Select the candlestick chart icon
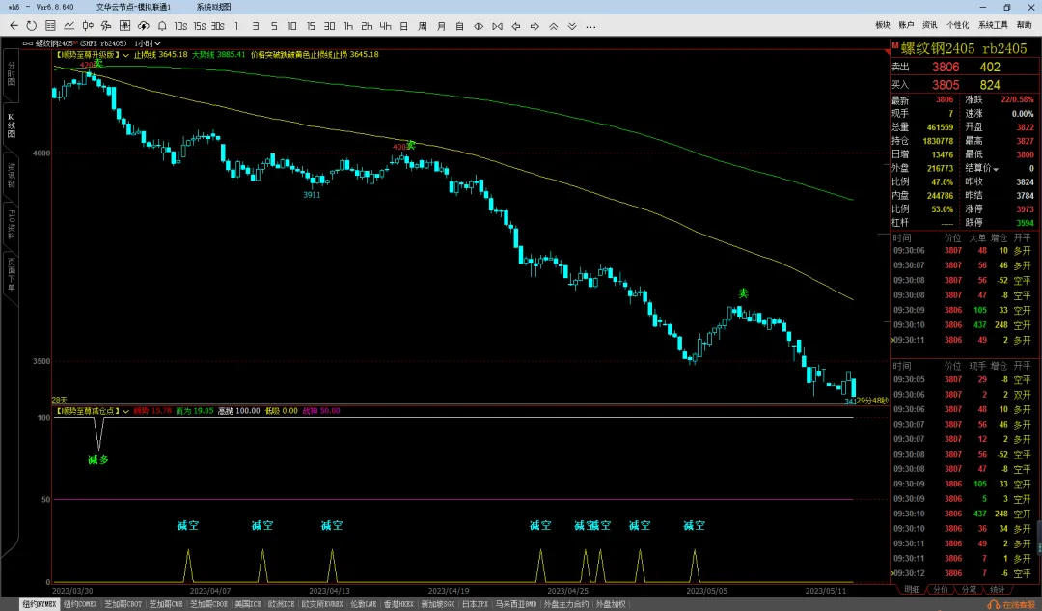This screenshot has height=611, width=1042. coord(88,26)
